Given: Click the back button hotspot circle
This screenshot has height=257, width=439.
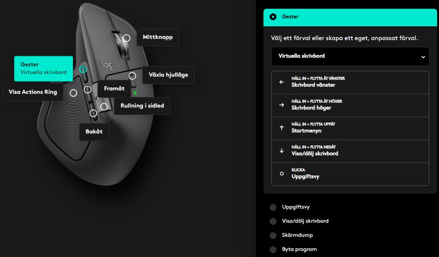Looking at the screenshot, I should (x=93, y=113).
